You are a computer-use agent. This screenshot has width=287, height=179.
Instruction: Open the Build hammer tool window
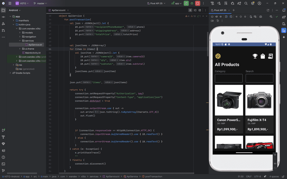point(3,137)
